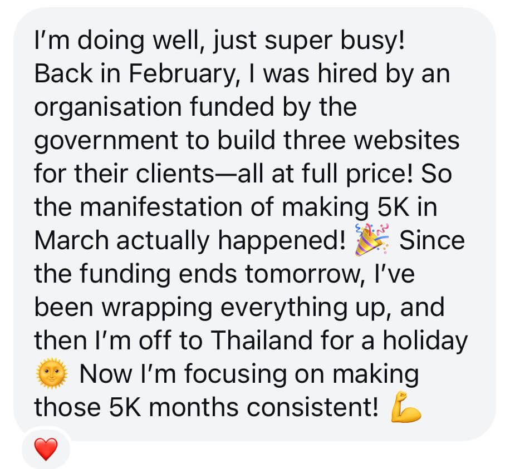Click the word "websites" in the bubble

point(406,140)
